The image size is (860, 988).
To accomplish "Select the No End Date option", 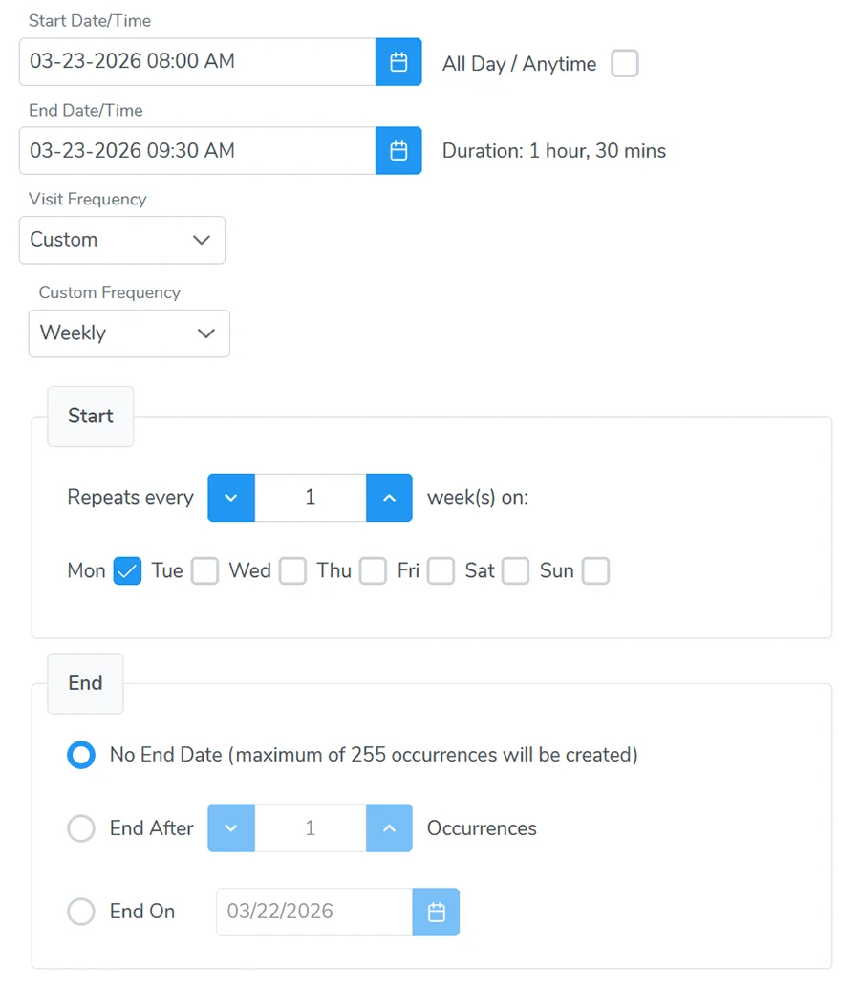I will pyautogui.click(x=81, y=755).
